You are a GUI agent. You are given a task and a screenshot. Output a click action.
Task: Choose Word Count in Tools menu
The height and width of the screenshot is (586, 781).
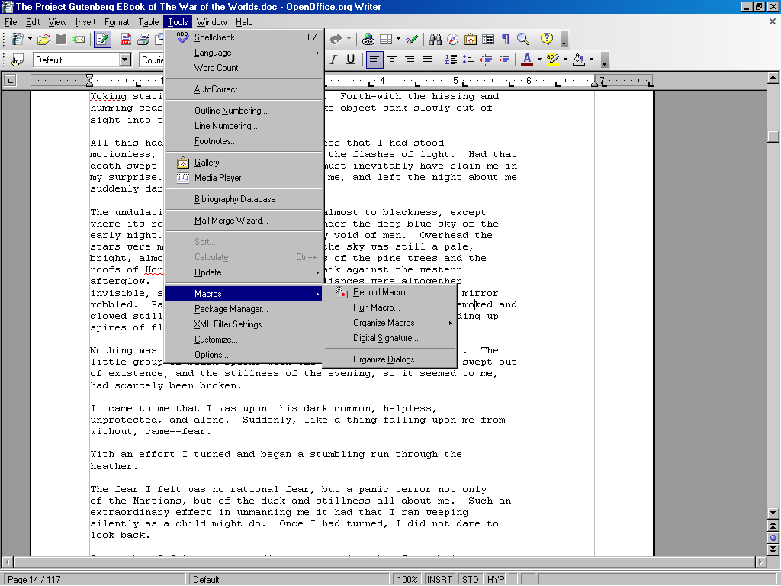(x=216, y=68)
